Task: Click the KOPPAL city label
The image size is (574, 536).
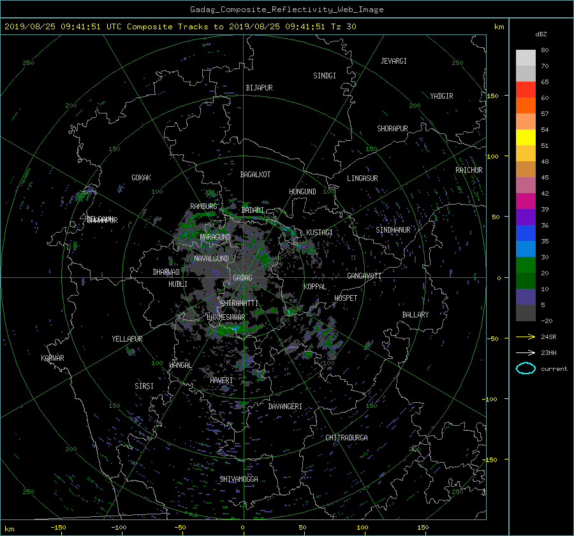Action: pyautogui.click(x=315, y=286)
